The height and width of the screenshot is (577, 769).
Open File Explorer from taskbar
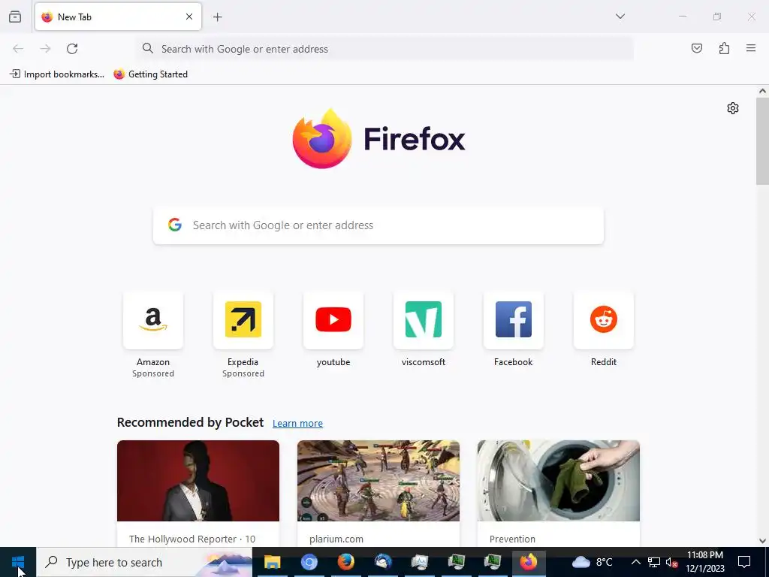[272, 562]
